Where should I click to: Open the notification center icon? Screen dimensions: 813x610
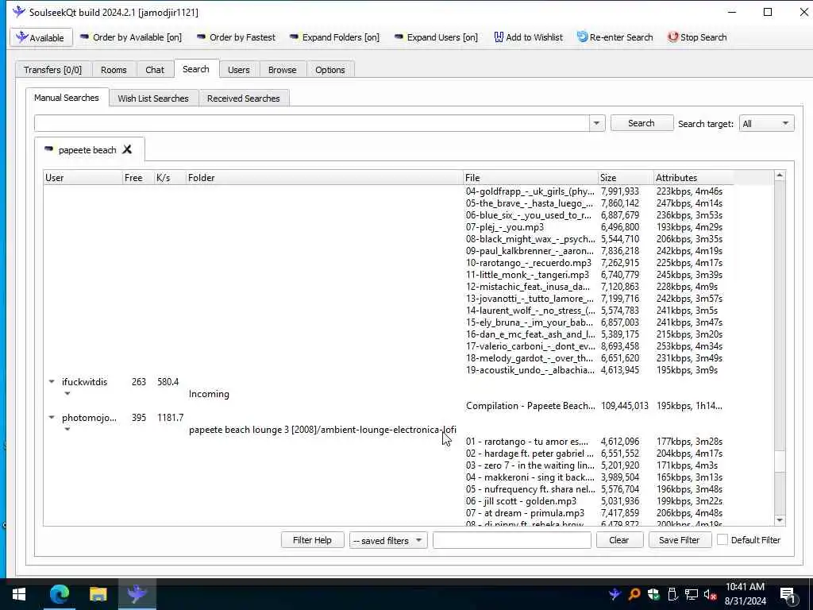(x=788, y=595)
